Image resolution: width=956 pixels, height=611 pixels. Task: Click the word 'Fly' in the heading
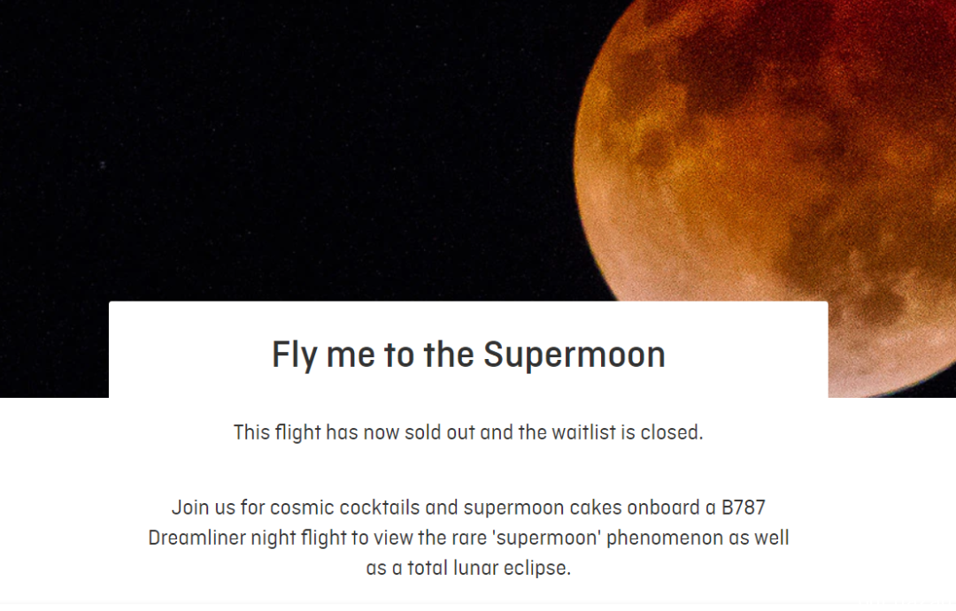[x=295, y=355]
